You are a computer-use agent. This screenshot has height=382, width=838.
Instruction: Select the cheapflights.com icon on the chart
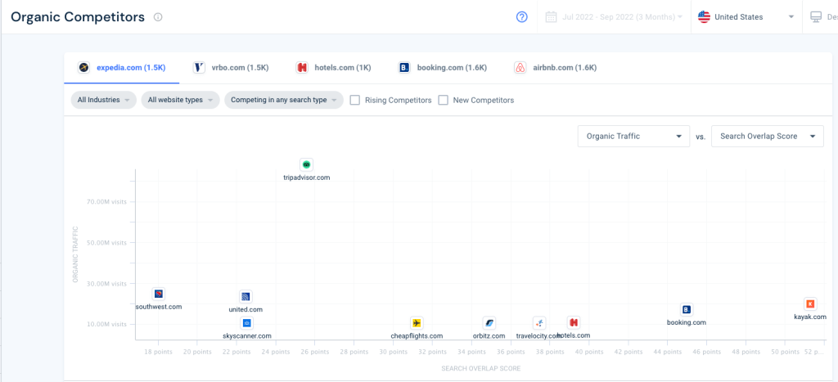tap(417, 323)
